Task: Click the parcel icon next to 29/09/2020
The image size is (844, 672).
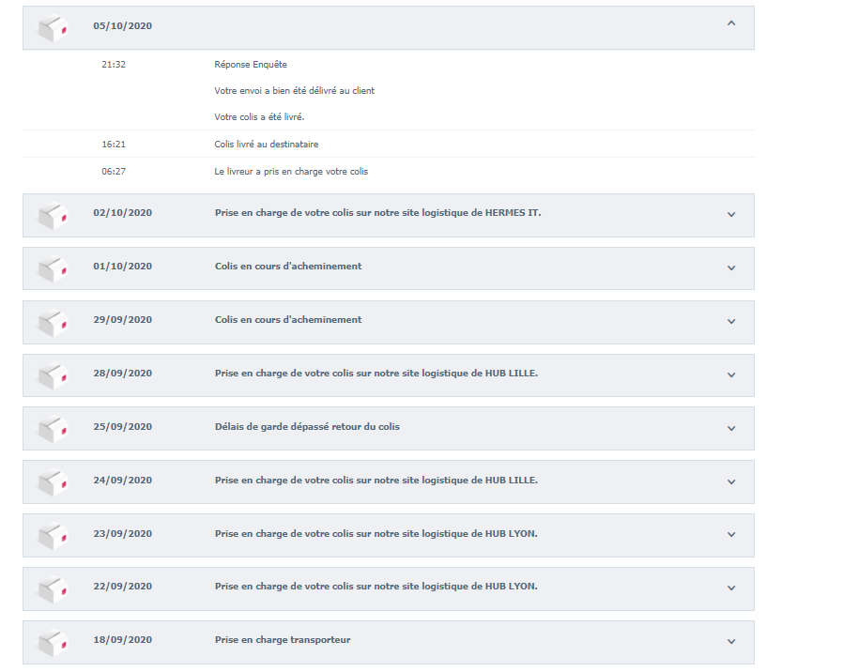Action: pos(53,322)
